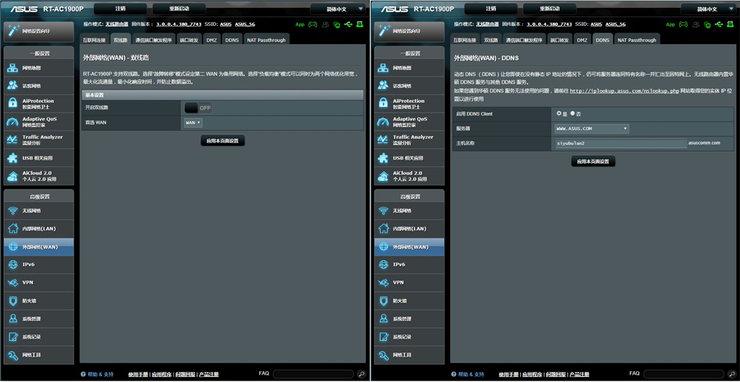Viewport: 740px width, 382px height.
Task: Open Wireless wifi icon in DDNS window
Action: click(383, 211)
